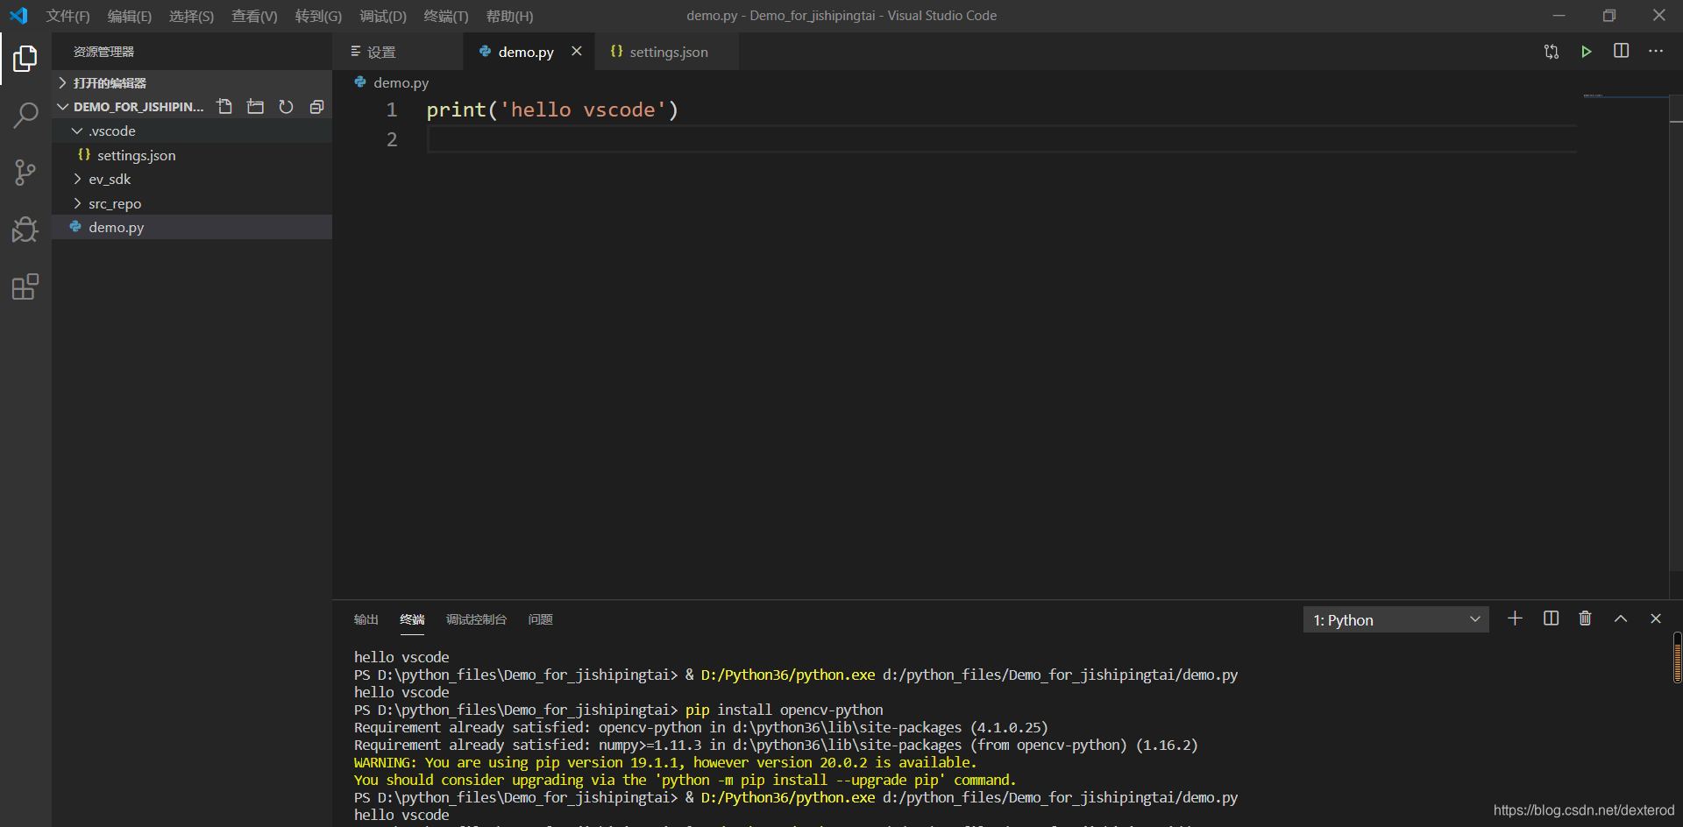Switch to the 设置 settings tab
Screen dimensions: 1683x827
[398, 52]
